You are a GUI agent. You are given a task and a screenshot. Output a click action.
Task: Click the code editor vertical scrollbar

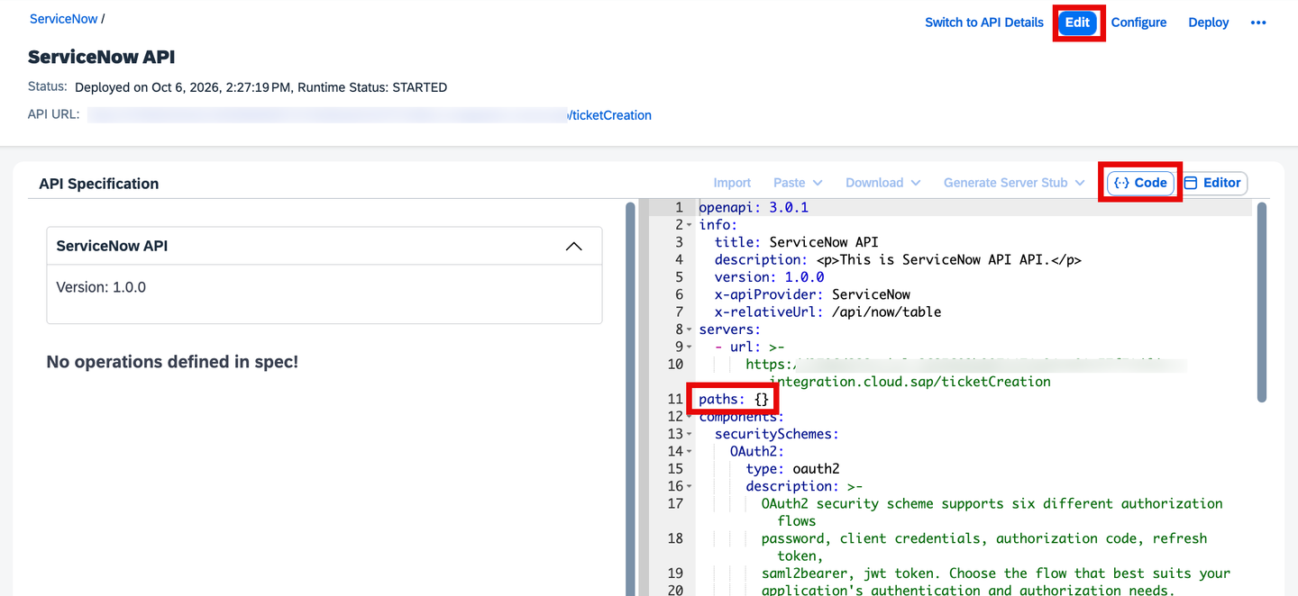pos(1262,302)
